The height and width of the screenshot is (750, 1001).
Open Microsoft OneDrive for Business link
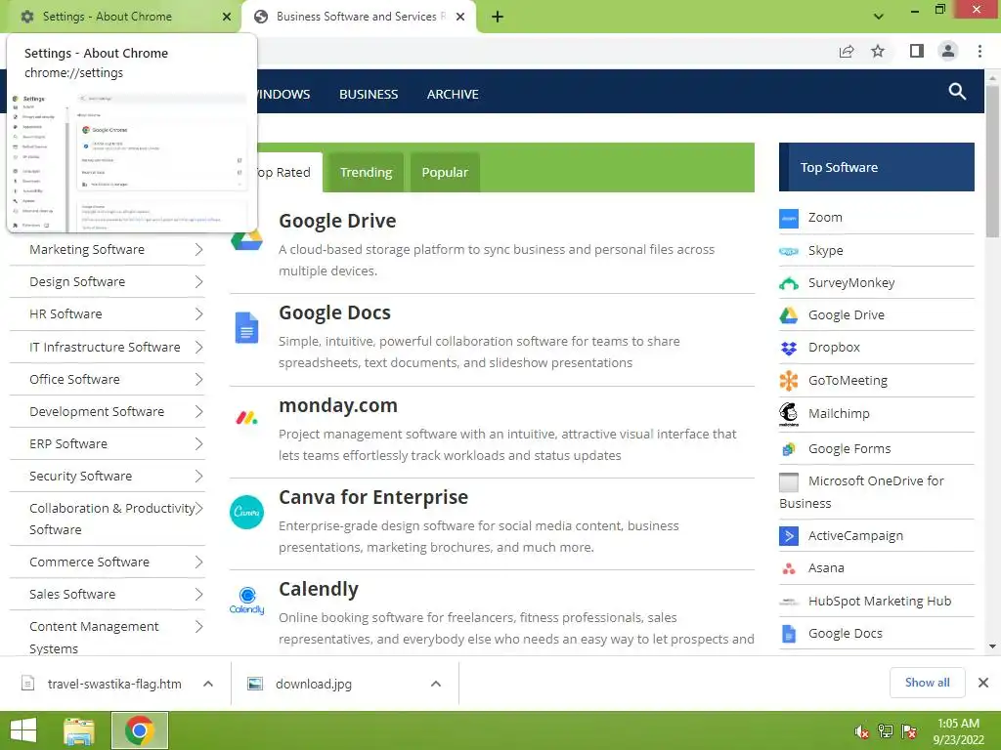point(861,492)
